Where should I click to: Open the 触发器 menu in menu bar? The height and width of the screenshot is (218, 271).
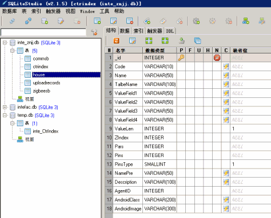(53, 11)
